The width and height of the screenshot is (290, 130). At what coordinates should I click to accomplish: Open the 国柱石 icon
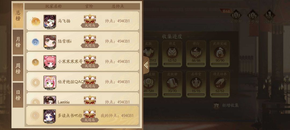[270, 17]
